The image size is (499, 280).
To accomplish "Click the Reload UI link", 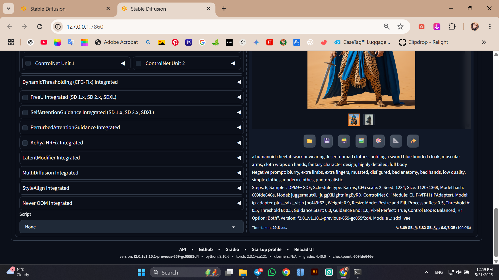I will pos(304,249).
